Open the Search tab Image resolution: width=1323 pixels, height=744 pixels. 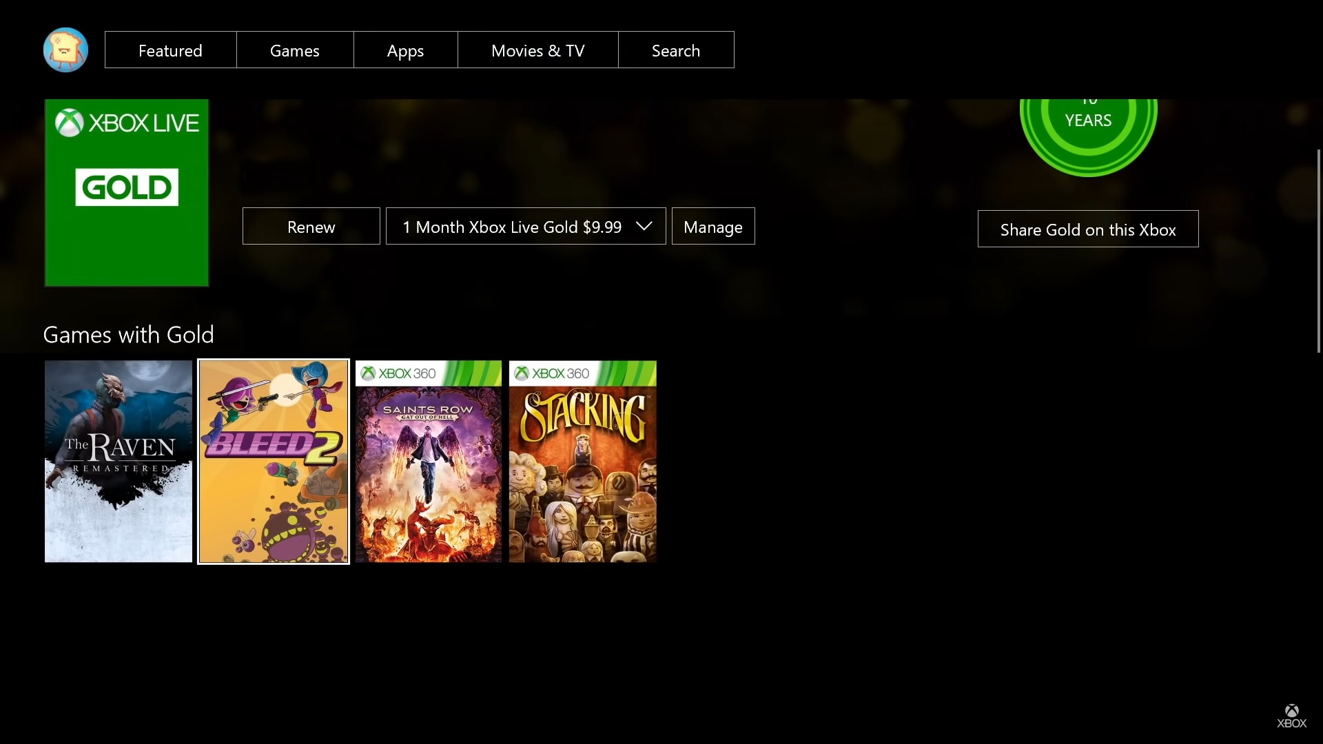(676, 50)
